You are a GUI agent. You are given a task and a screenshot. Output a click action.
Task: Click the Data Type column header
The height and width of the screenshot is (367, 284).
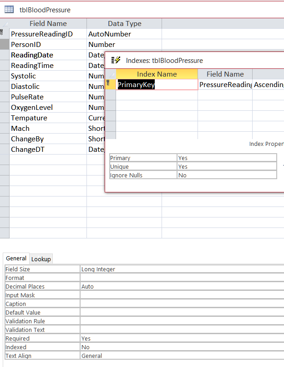tap(124, 24)
